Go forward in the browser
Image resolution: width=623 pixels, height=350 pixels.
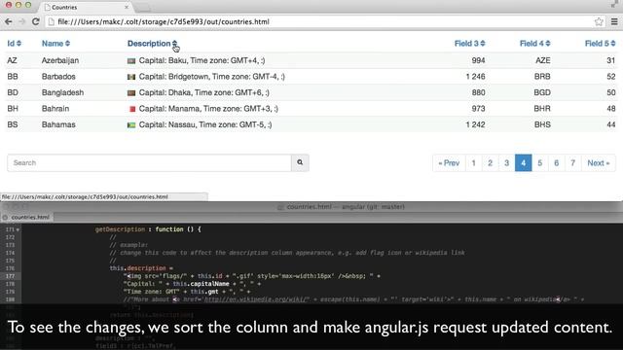(21, 21)
